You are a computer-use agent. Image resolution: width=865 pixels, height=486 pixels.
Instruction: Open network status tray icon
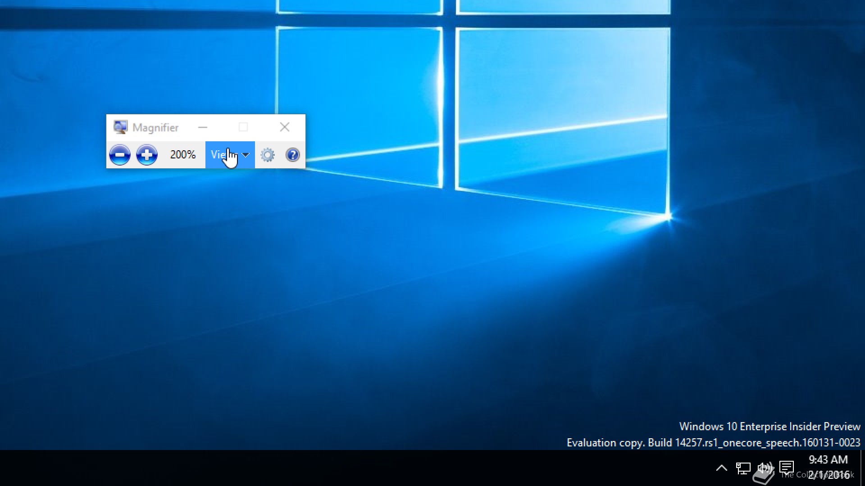(x=743, y=468)
